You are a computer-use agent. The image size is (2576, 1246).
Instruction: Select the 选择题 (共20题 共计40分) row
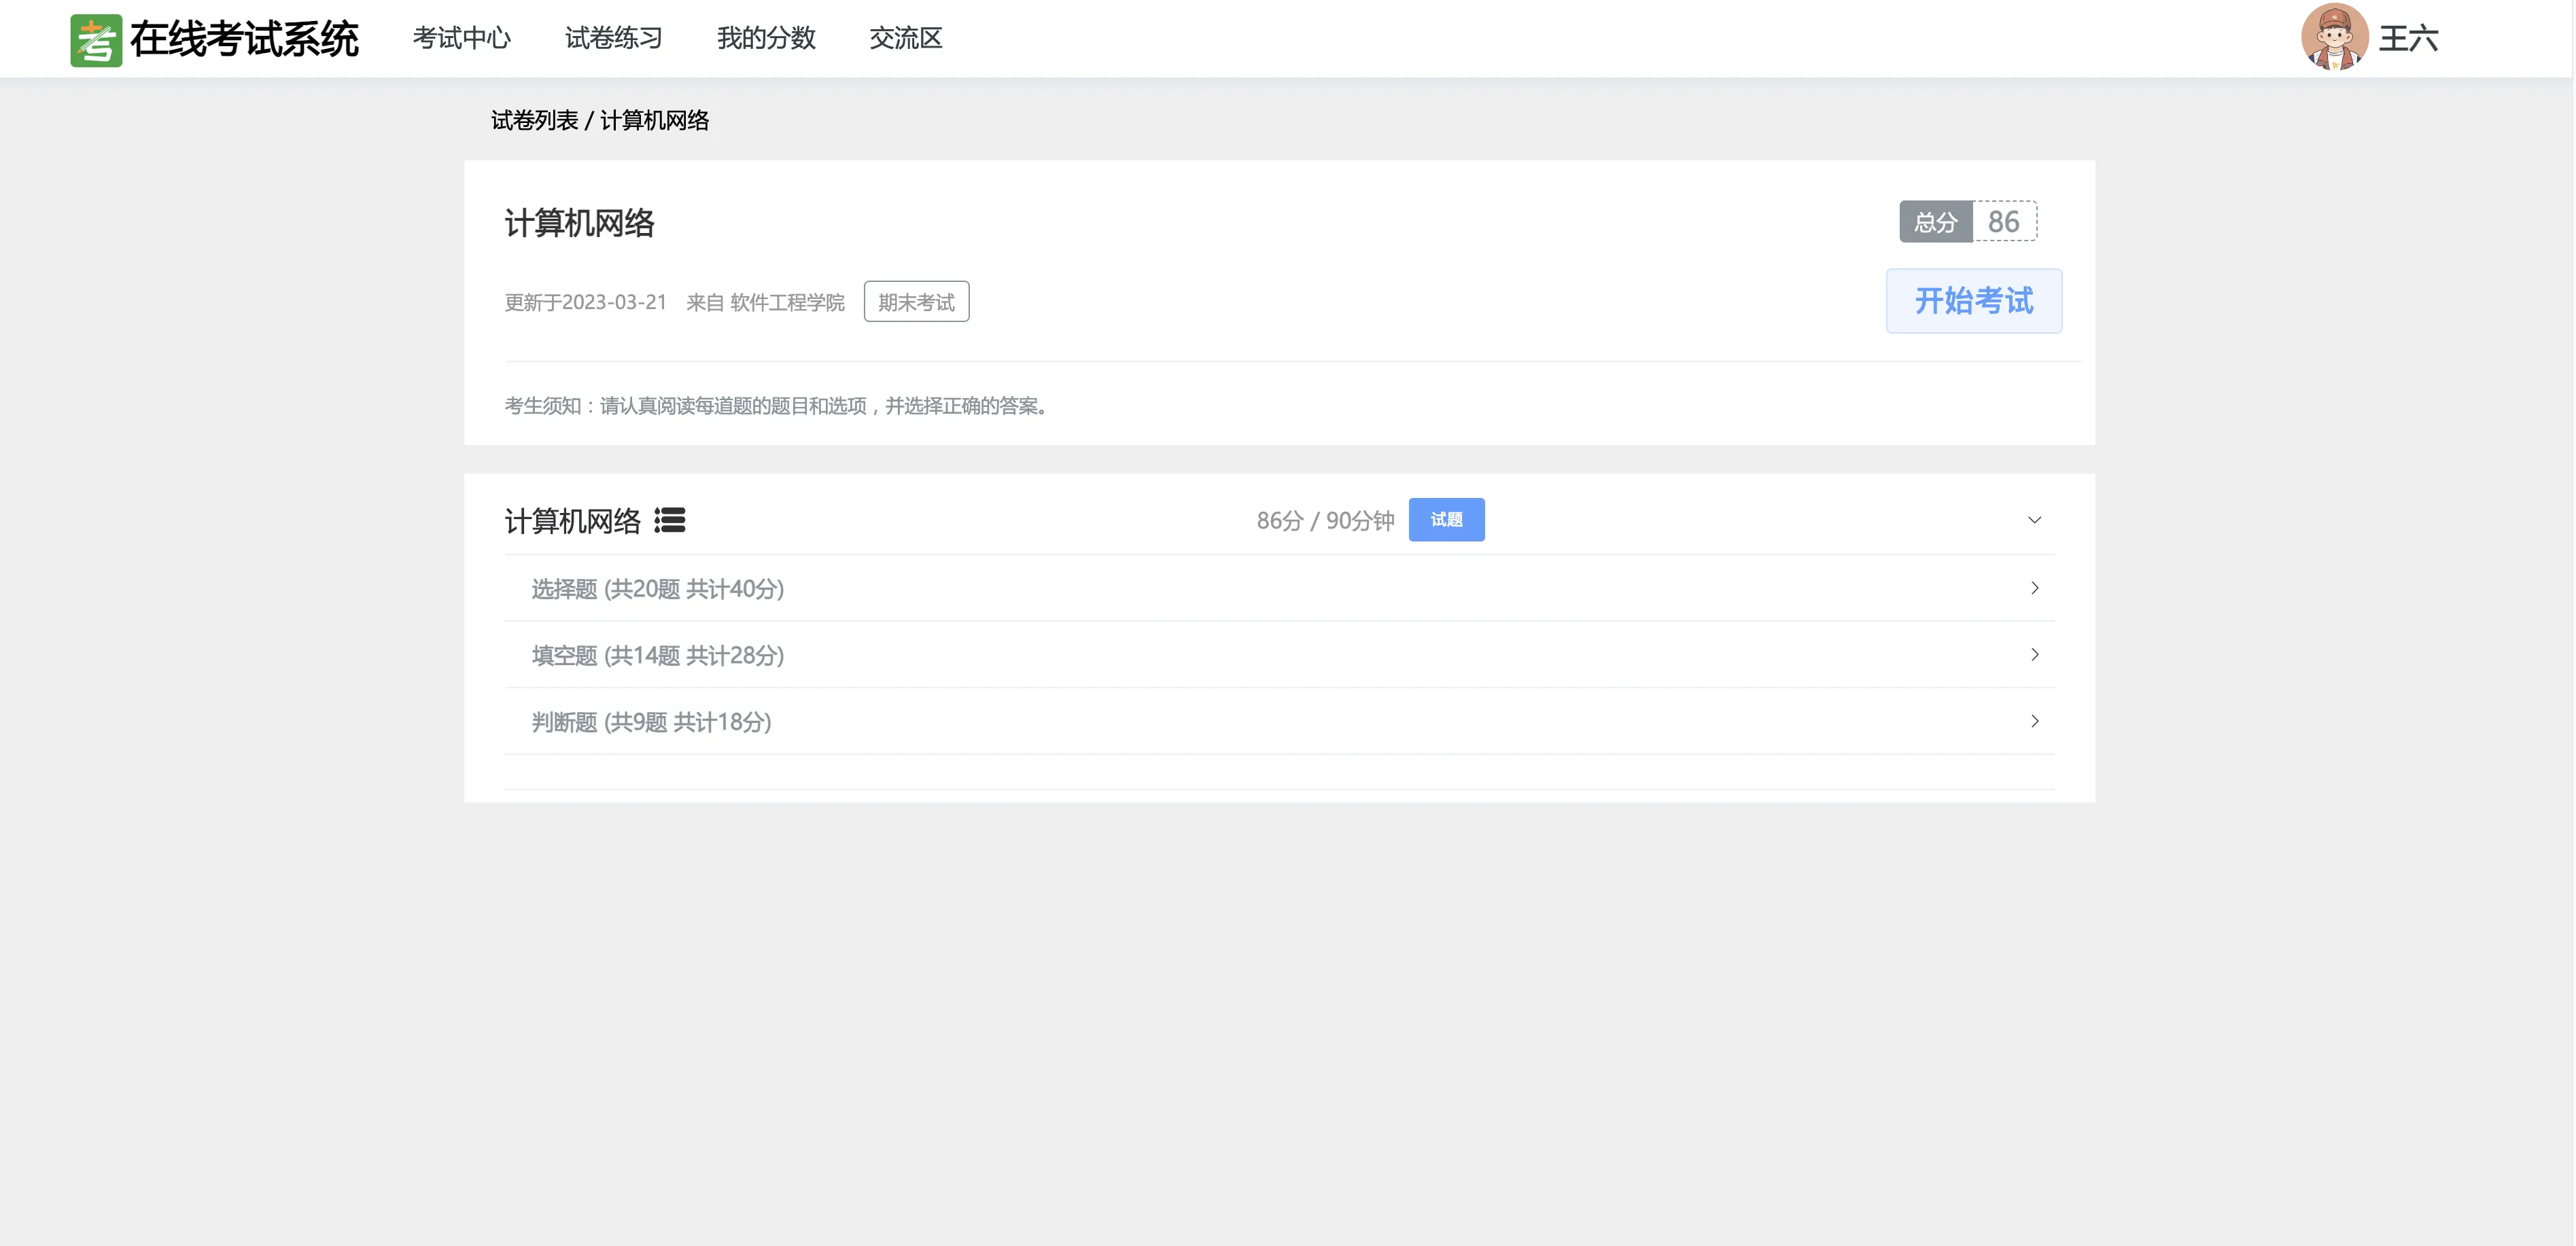pos(657,588)
